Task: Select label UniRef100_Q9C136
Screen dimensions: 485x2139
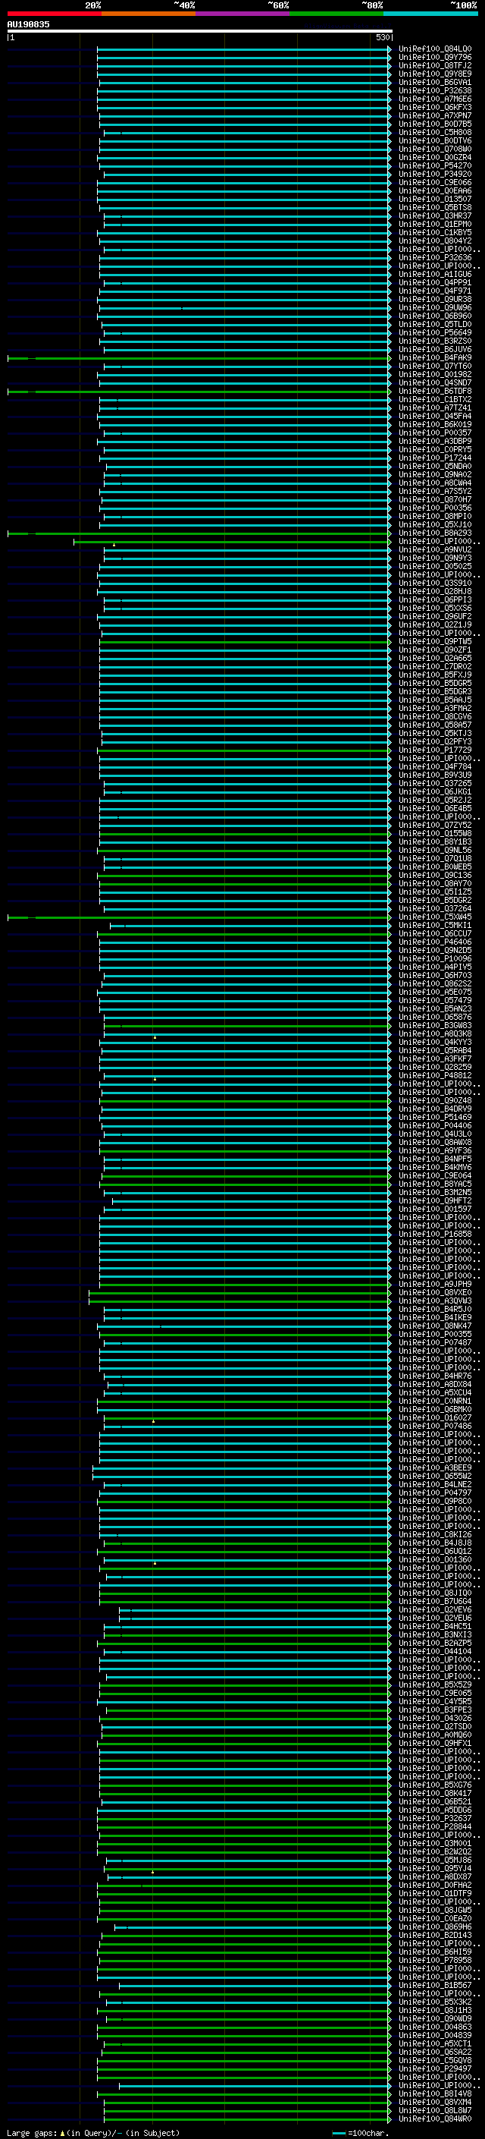Action: click(435, 874)
